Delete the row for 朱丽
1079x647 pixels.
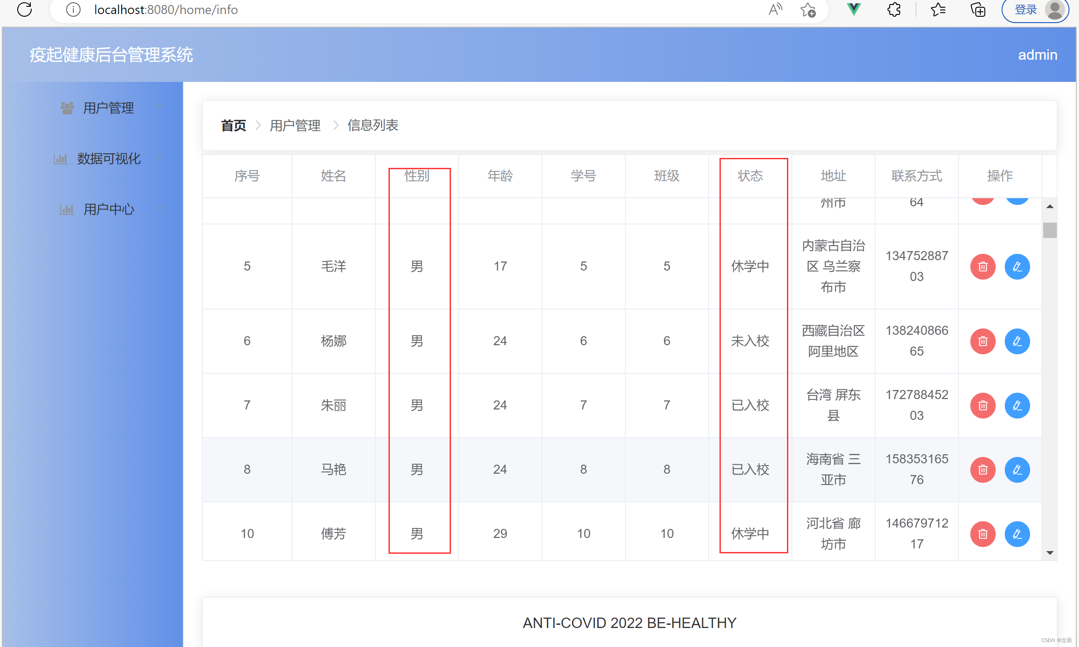tap(983, 405)
